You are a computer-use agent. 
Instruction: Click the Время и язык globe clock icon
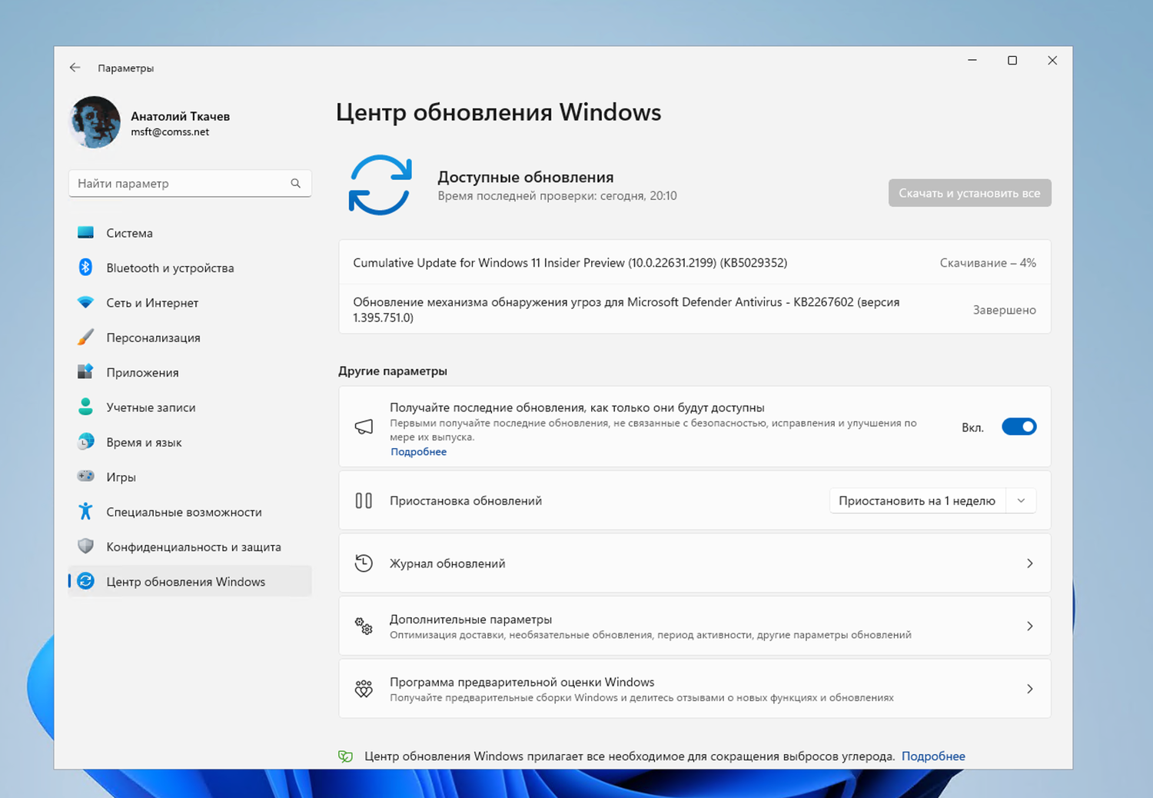click(85, 441)
